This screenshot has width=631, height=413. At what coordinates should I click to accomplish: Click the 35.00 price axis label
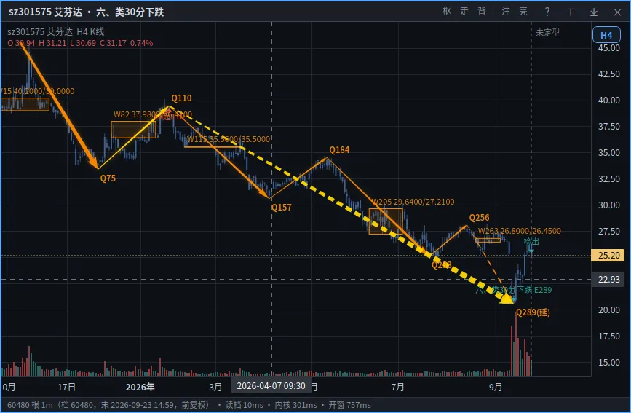609,153
